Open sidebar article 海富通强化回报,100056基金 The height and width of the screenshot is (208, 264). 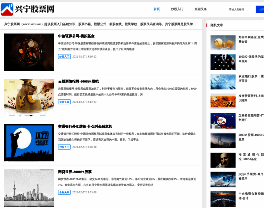(251, 157)
